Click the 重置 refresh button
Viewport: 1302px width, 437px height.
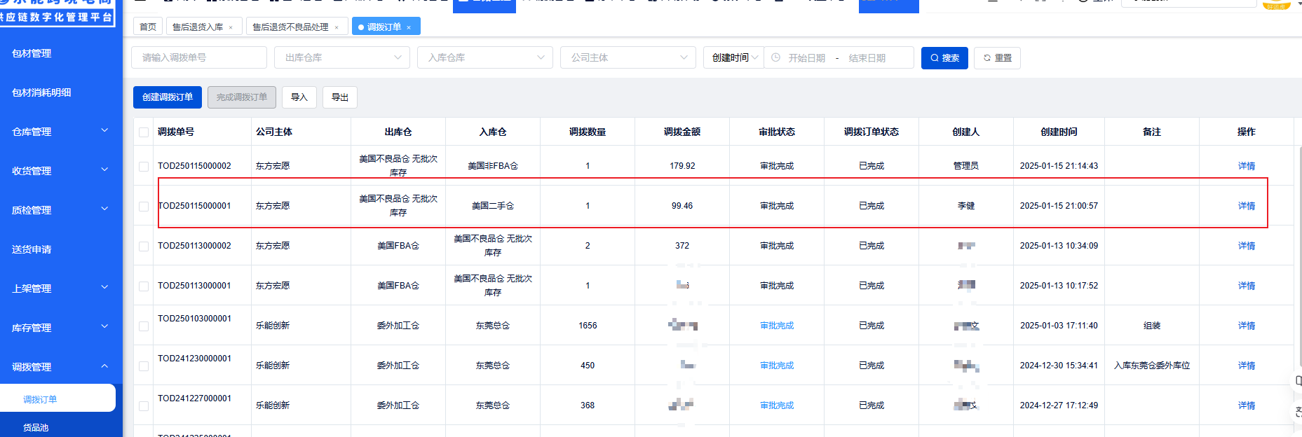[x=997, y=58]
